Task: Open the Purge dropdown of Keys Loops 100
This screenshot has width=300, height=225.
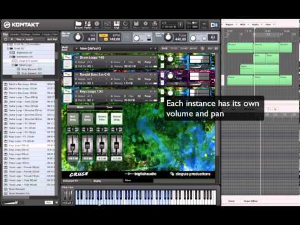Action: [149, 96]
